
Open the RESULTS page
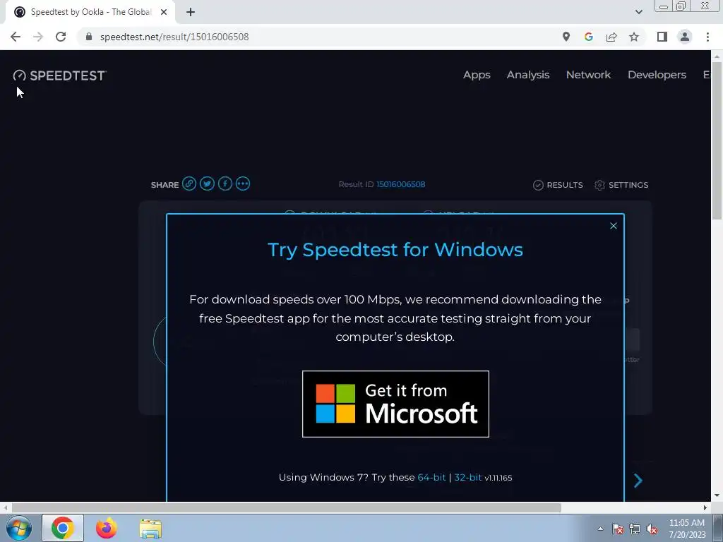558,185
